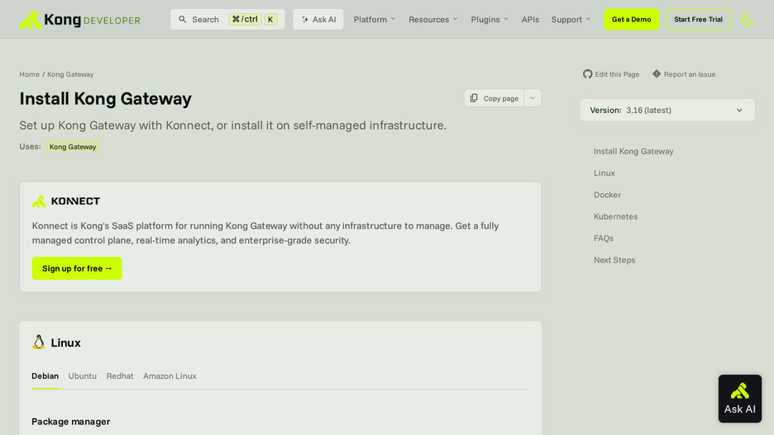Open the Platform menu
This screenshot has width=774, height=435.
coord(374,19)
